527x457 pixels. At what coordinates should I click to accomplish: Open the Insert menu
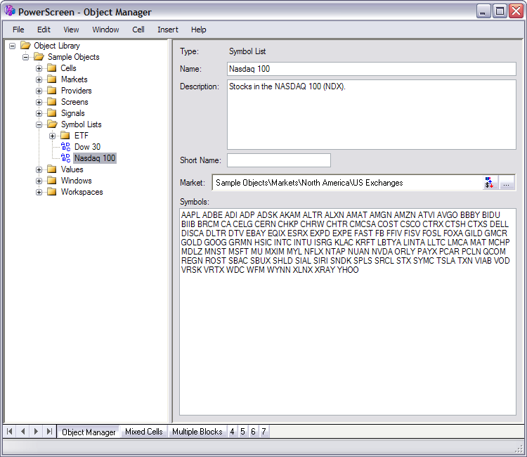click(168, 30)
